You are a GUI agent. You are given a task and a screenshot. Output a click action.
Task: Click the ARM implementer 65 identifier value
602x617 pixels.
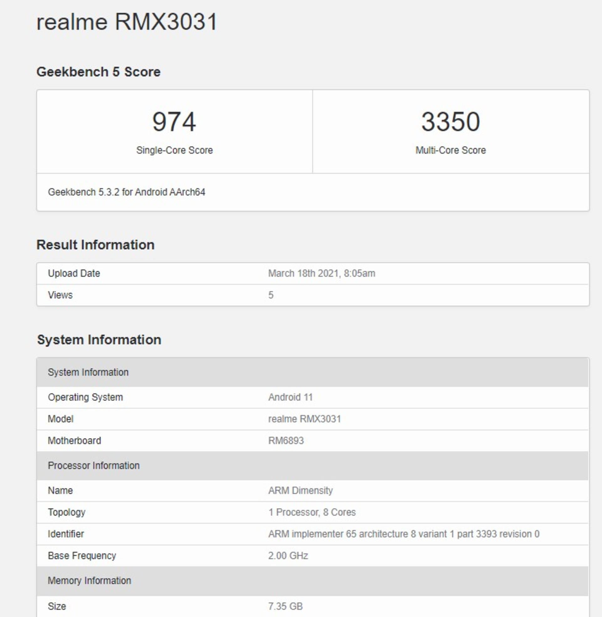pyautogui.click(x=404, y=534)
